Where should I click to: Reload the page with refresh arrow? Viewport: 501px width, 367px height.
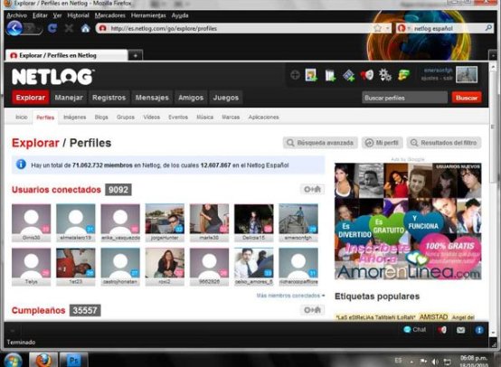[x=52, y=28]
